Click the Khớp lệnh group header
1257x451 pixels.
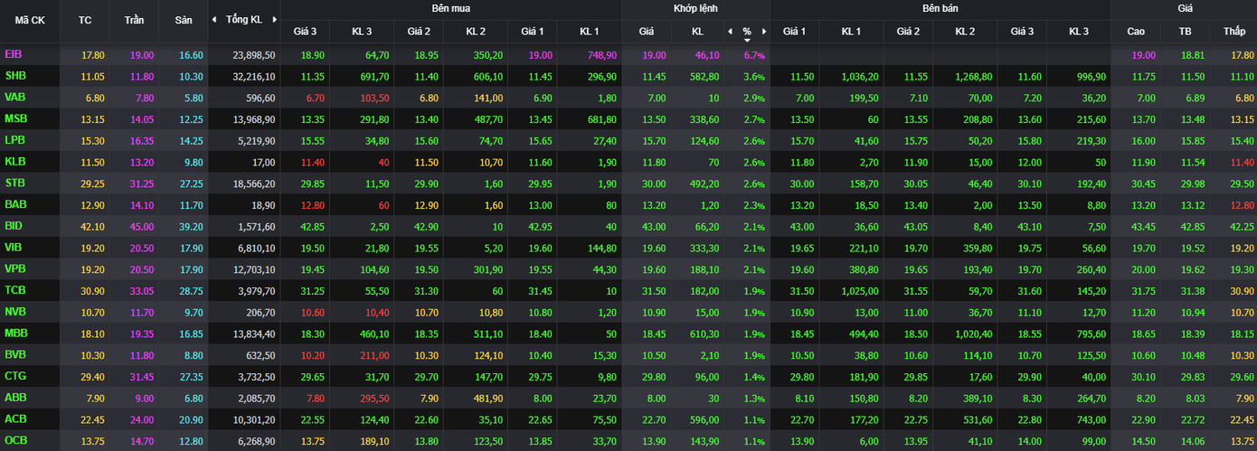[x=695, y=8]
